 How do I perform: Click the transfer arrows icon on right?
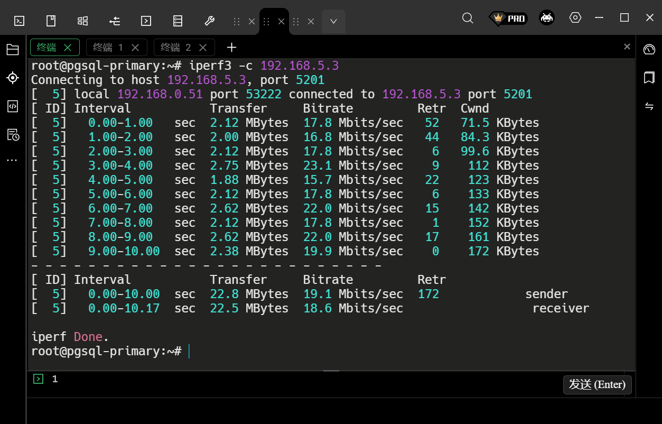649,106
